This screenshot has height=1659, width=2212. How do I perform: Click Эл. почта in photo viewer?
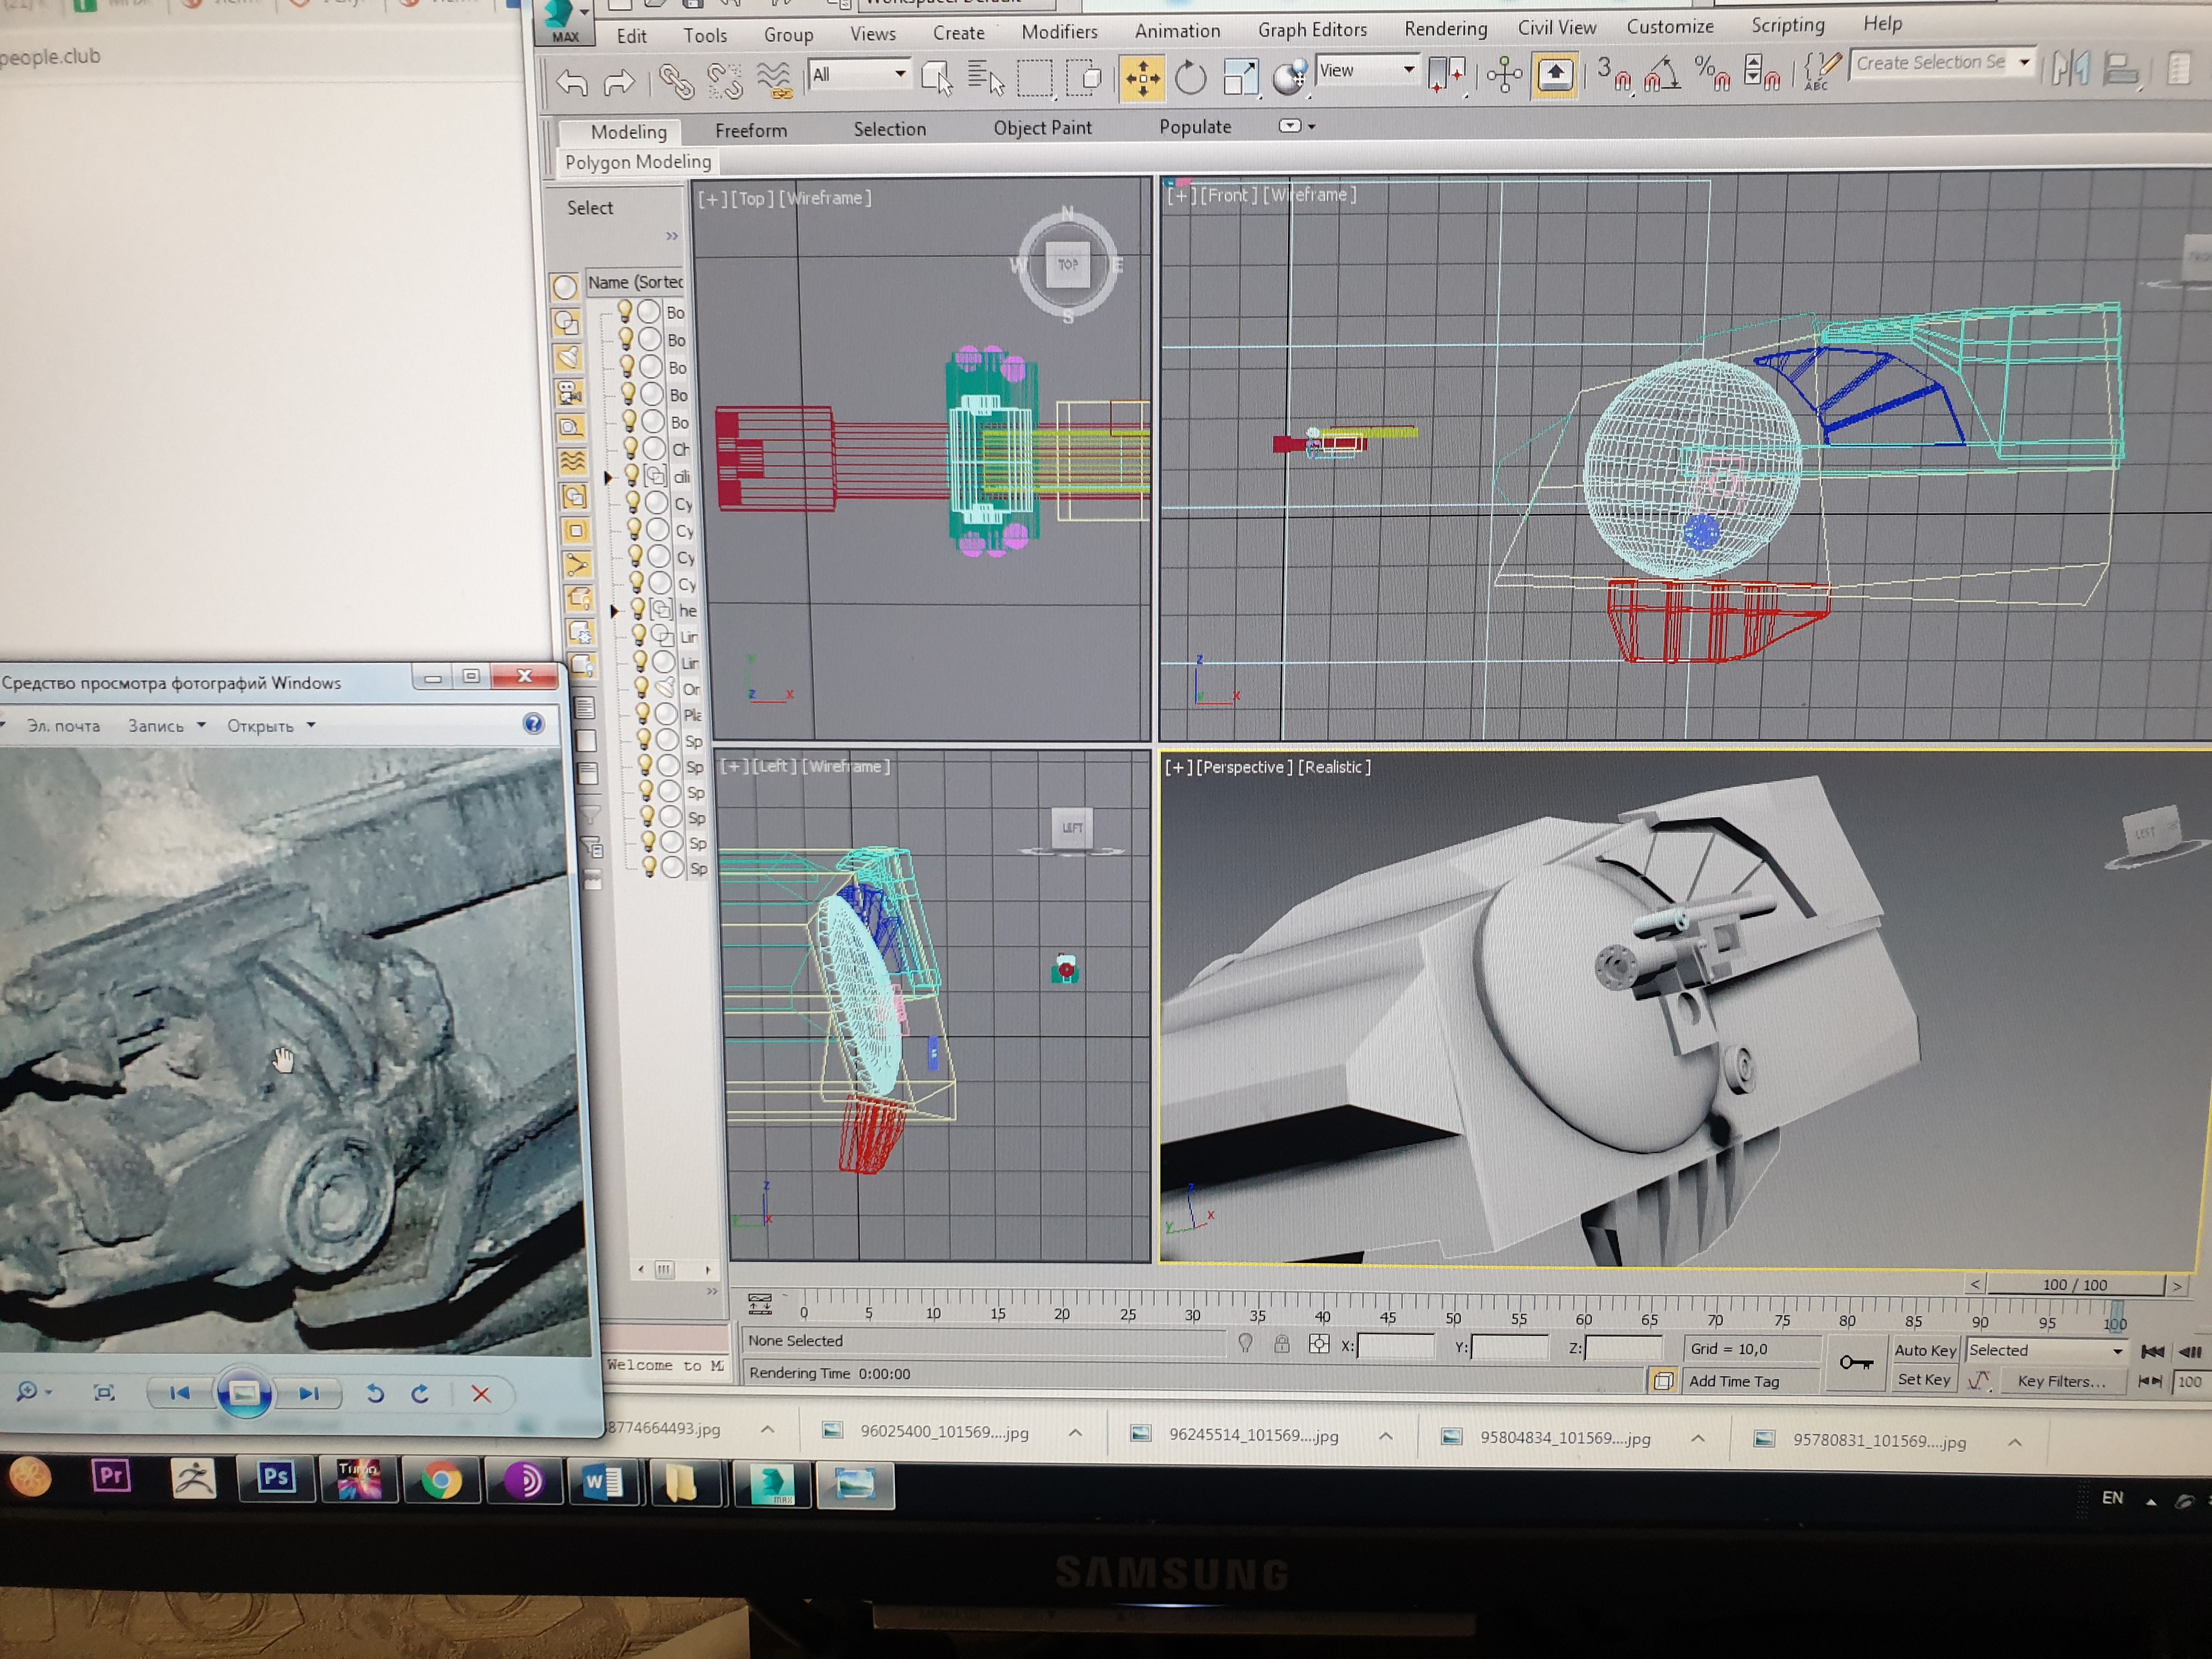(x=63, y=726)
